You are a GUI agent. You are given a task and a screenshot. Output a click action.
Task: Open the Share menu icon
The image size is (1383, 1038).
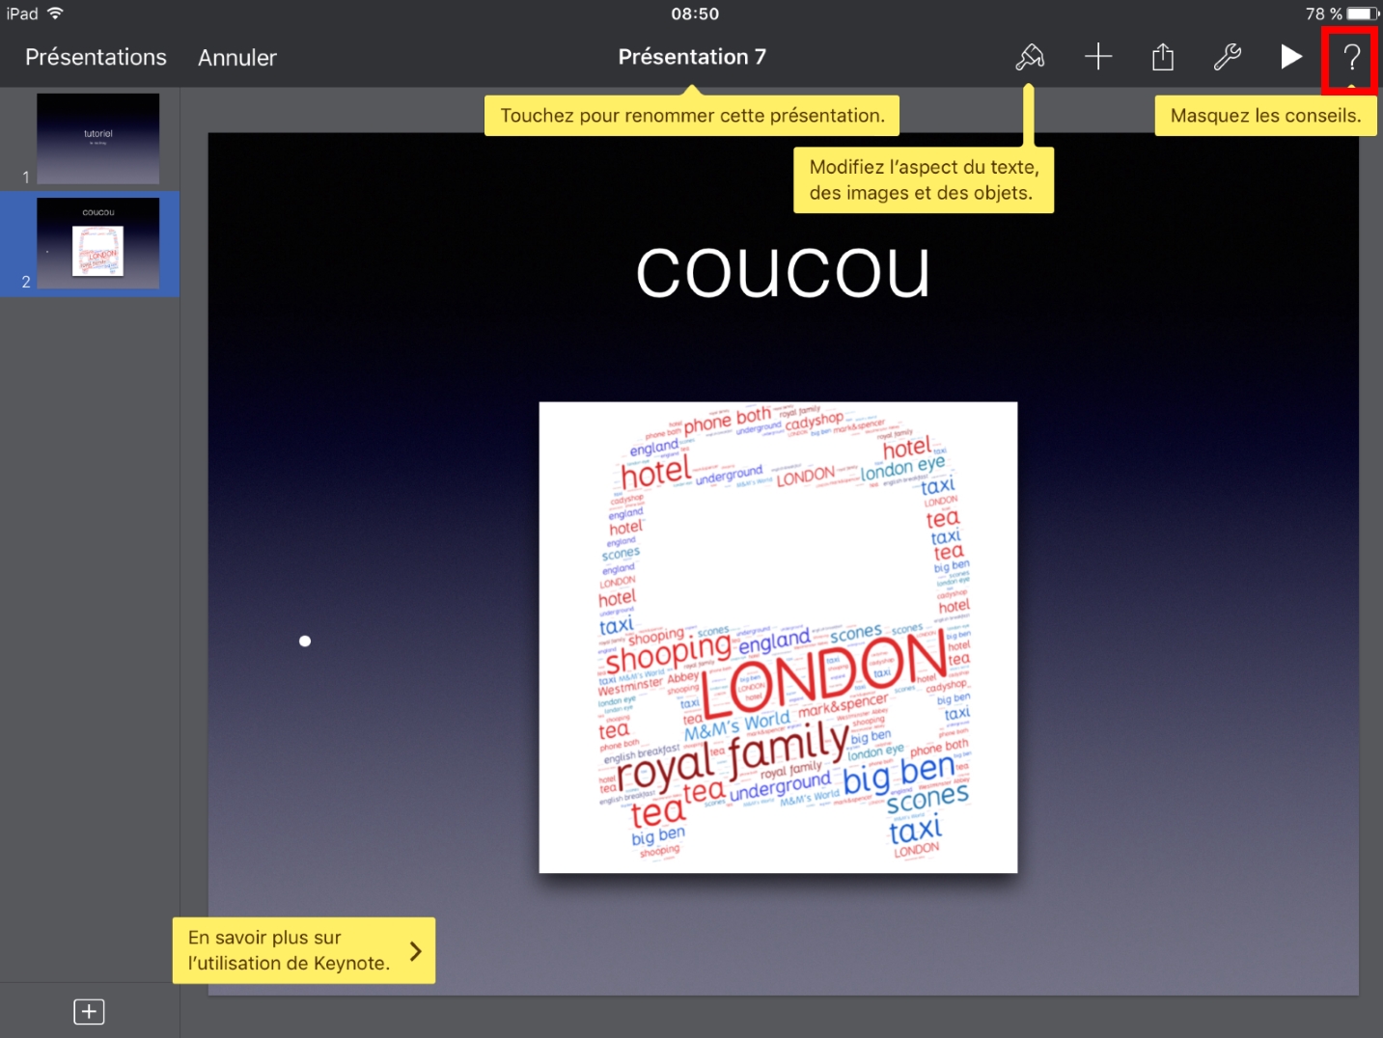1163,58
